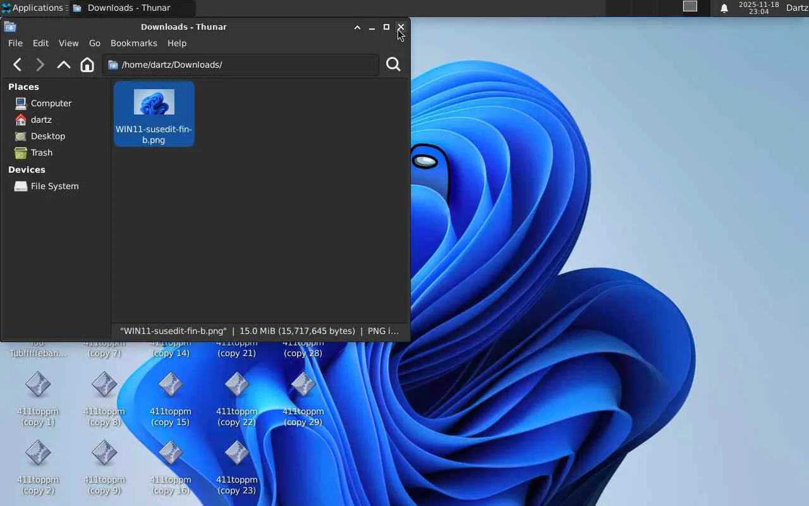Select desktop icon 411toppm (copy 29)

(x=303, y=398)
